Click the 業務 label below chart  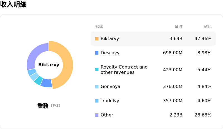[43, 106]
